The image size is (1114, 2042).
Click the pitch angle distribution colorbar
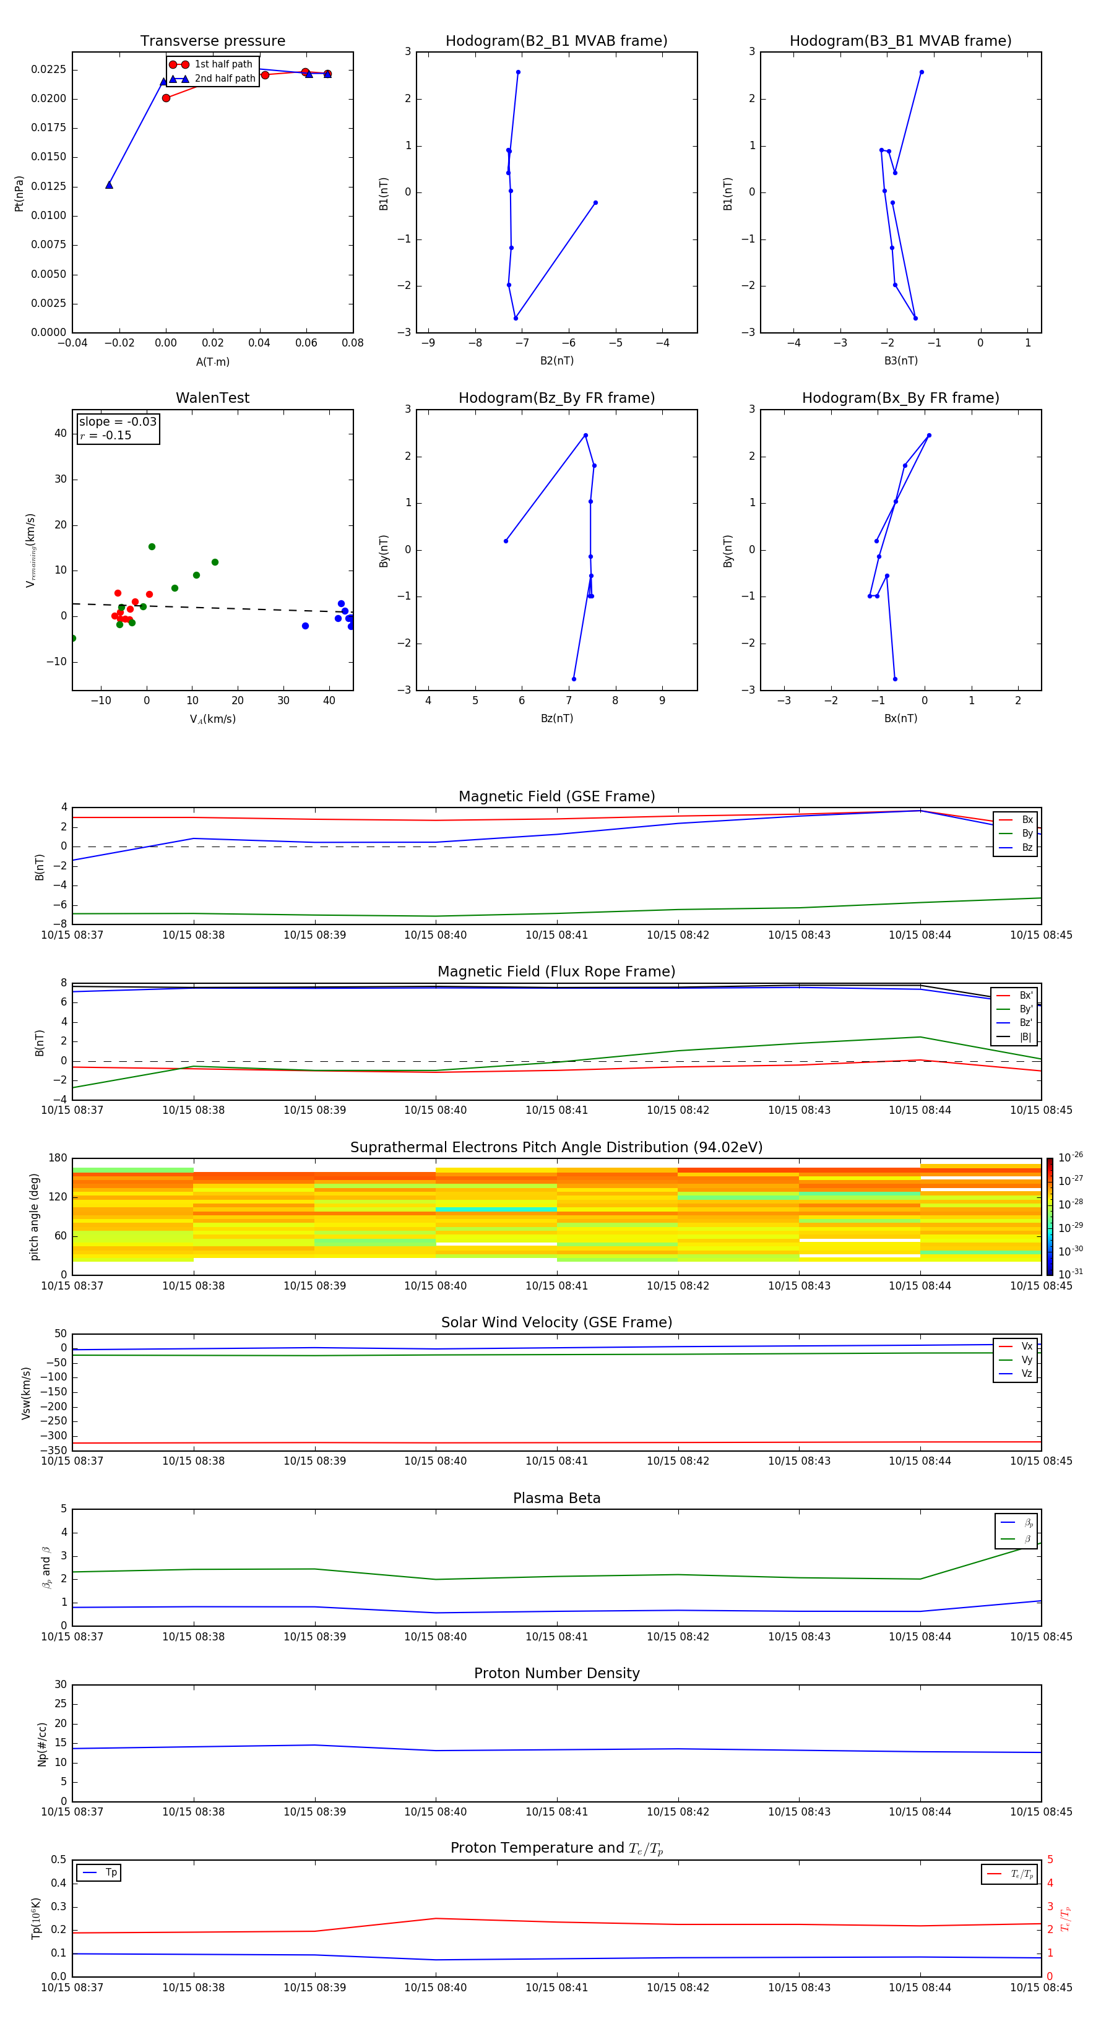click(x=1049, y=1216)
